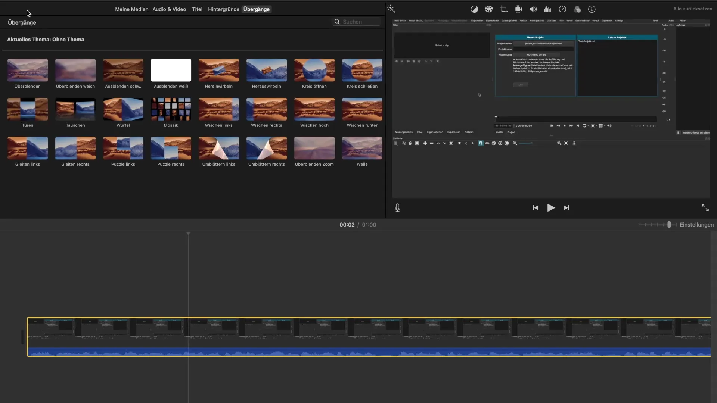Open the color correction palette

(489, 9)
